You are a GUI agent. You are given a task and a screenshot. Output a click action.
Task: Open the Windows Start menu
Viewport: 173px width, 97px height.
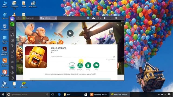tap(3, 95)
